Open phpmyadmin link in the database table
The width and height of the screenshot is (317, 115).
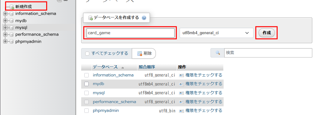pos(106,111)
